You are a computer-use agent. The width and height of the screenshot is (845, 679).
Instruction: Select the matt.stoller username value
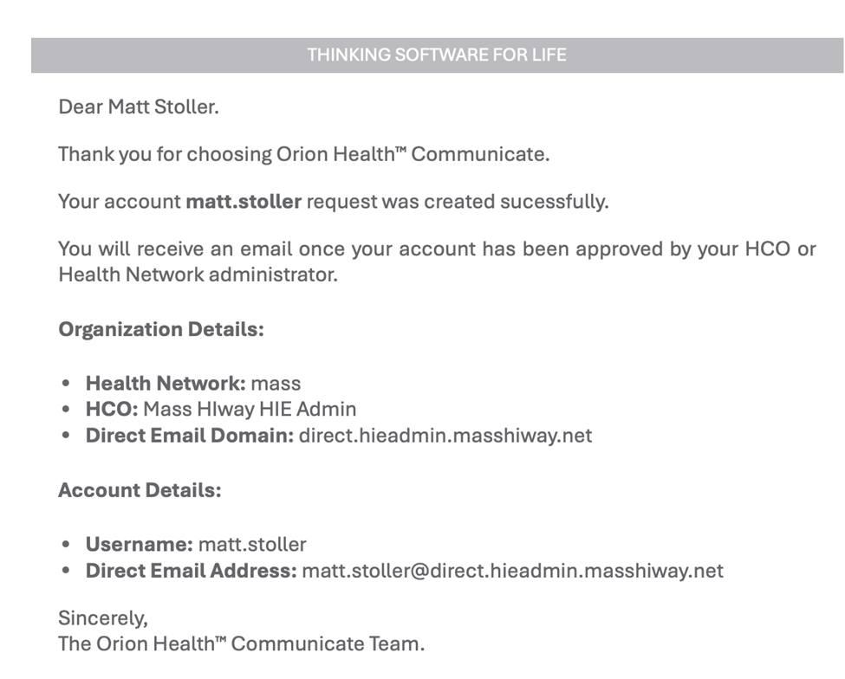(252, 545)
